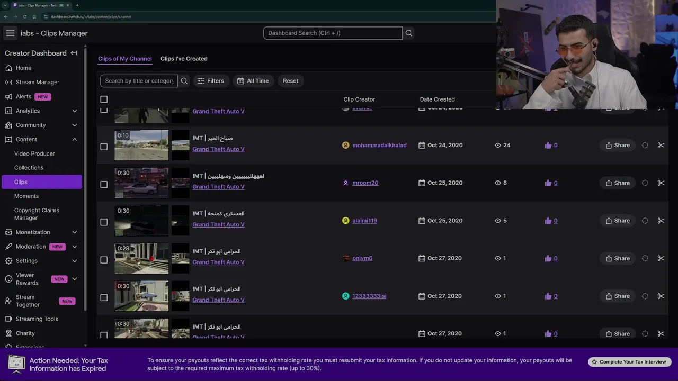The image size is (678, 381).
Task: Expand the Community sidebar section
Action: [x=74, y=125]
